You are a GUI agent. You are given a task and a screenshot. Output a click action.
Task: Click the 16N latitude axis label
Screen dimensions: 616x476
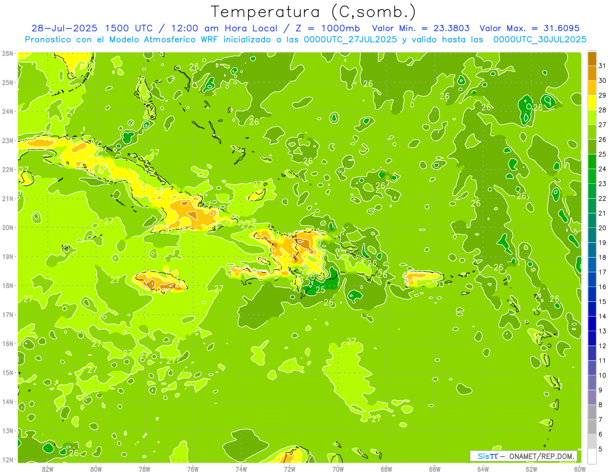(x=7, y=344)
